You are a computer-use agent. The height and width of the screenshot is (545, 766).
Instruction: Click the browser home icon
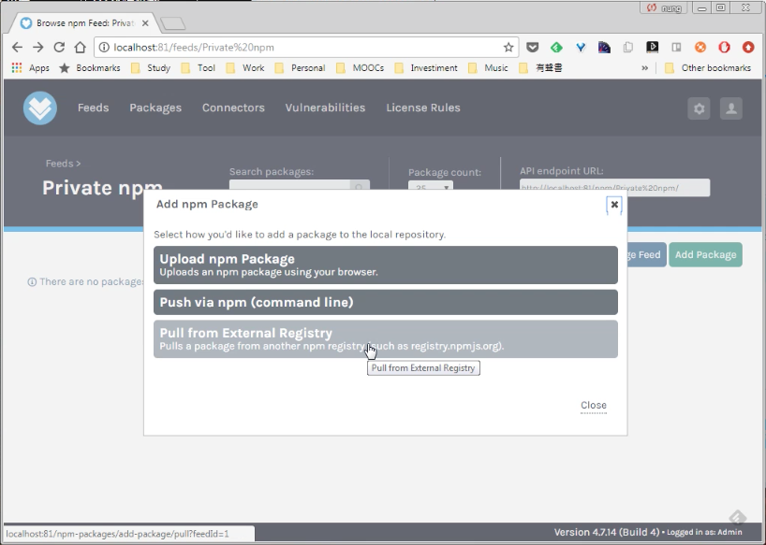click(x=81, y=48)
